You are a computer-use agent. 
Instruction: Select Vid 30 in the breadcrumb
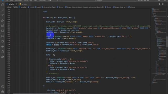[15, 7]
